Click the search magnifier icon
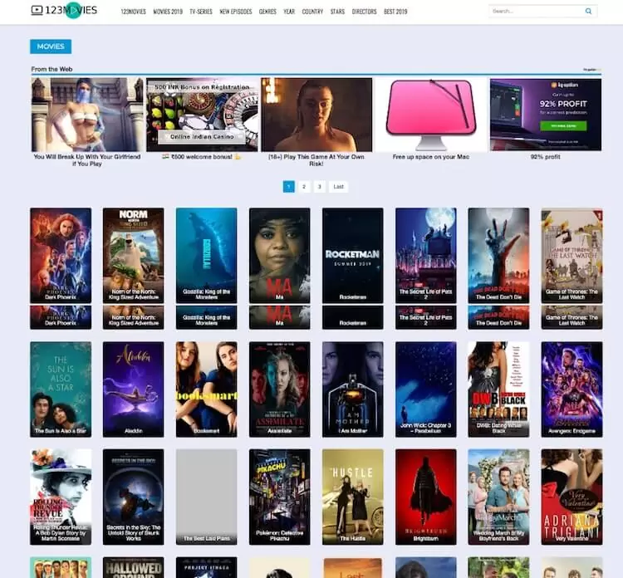The height and width of the screenshot is (578, 623). click(x=589, y=12)
